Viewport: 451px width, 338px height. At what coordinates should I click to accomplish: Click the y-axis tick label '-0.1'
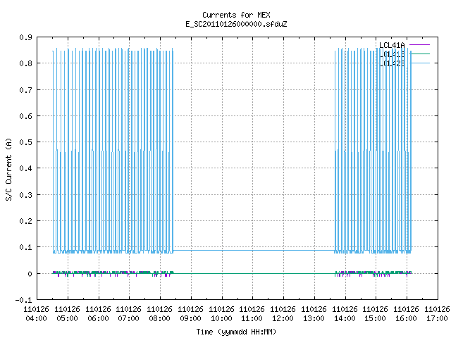click(x=23, y=300)
